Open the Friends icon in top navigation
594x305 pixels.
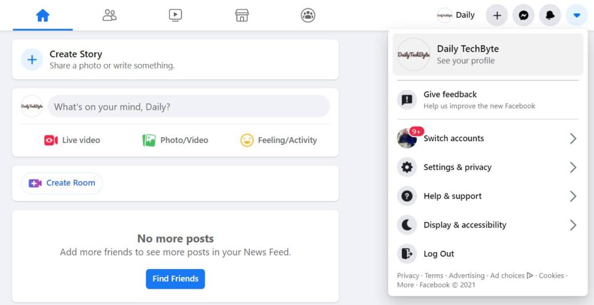pyautogui.click(x=110, y=16)
